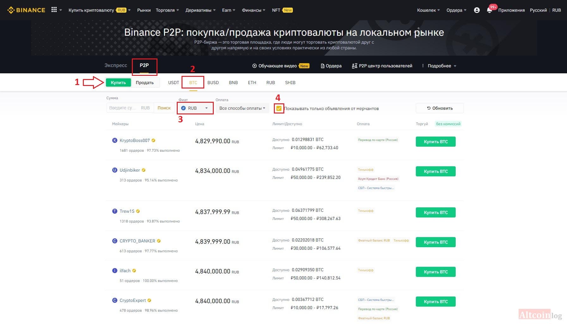Click the Поиск search button

164,108
